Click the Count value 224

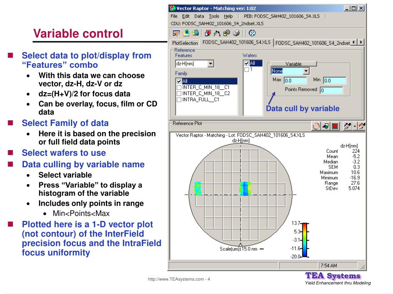tap(356, 151)
